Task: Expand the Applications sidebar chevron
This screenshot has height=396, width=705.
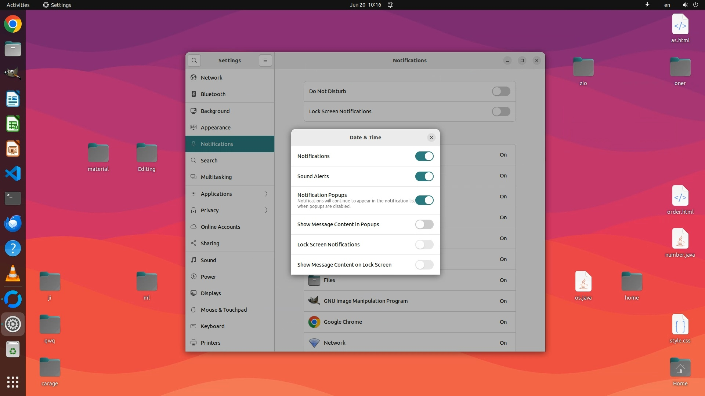Action: click(266, 194)
